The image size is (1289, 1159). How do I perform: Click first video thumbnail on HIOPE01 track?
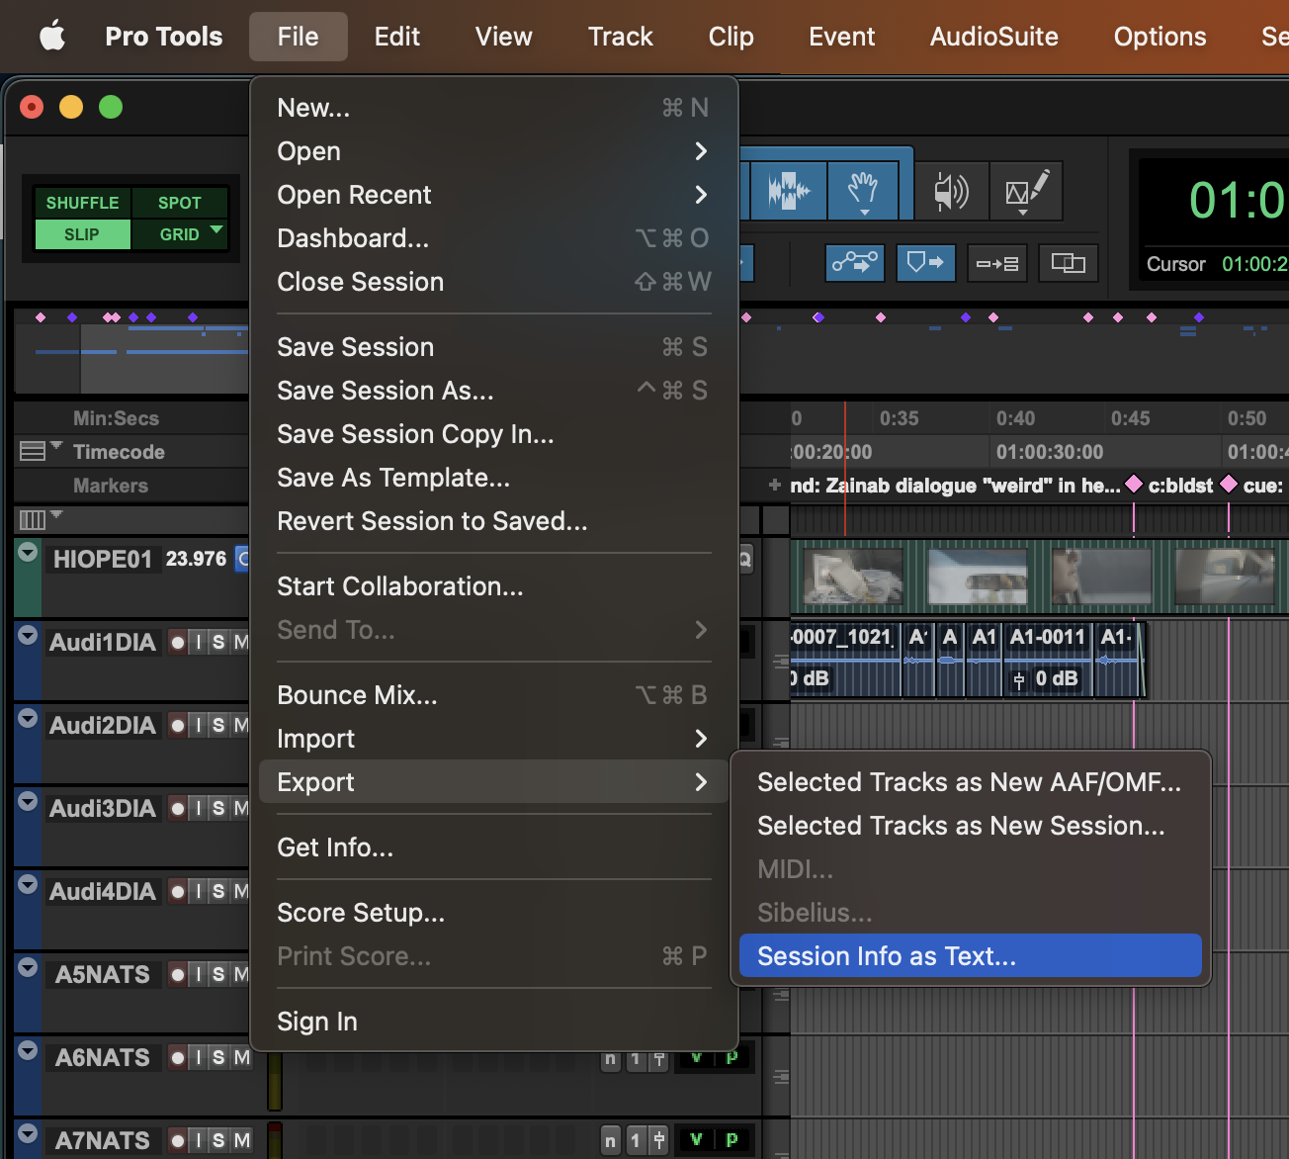(853, 576)
